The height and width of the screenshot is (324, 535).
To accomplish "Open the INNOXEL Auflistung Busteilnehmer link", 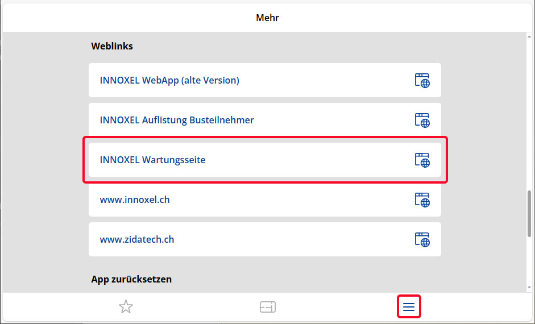I will click(x=265, y=120).
